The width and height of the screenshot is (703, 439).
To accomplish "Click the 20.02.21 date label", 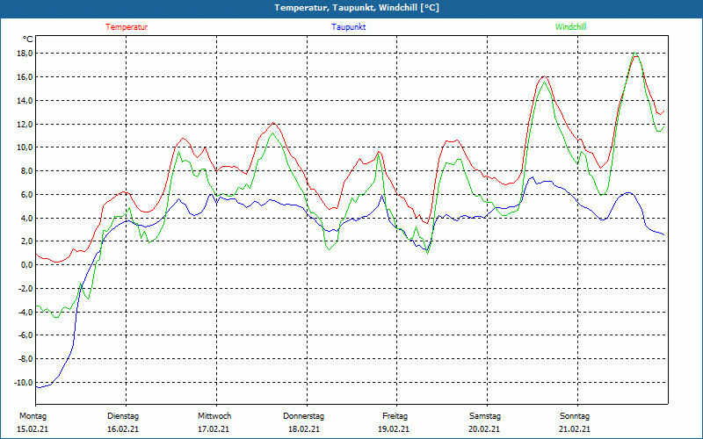I will tap(485, 429).
